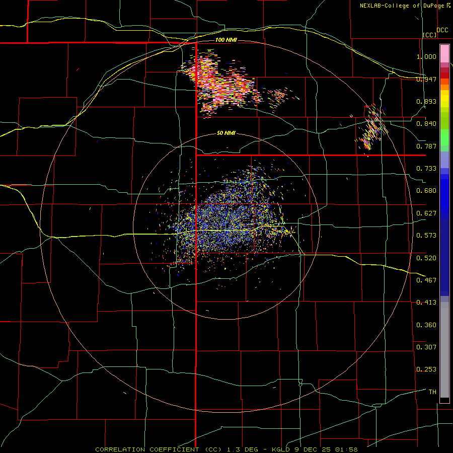
Task: Click the 0.947 scale value
Action: (x=426, y=79)
